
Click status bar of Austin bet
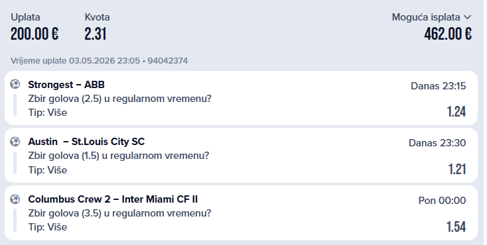[15, 163]
